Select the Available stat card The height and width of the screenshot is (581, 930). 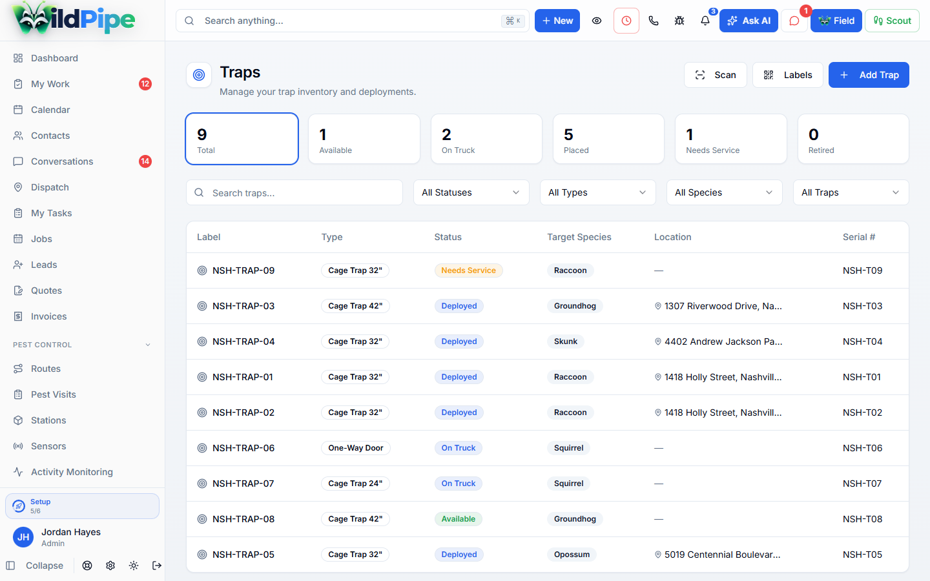click(364, 139)
